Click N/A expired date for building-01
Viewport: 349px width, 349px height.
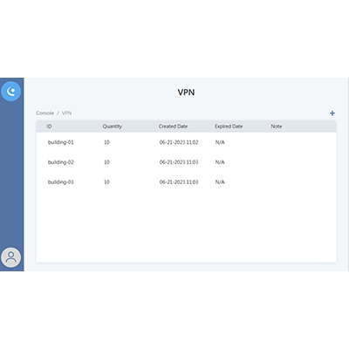pyautogui.click(x=220, y=142)
